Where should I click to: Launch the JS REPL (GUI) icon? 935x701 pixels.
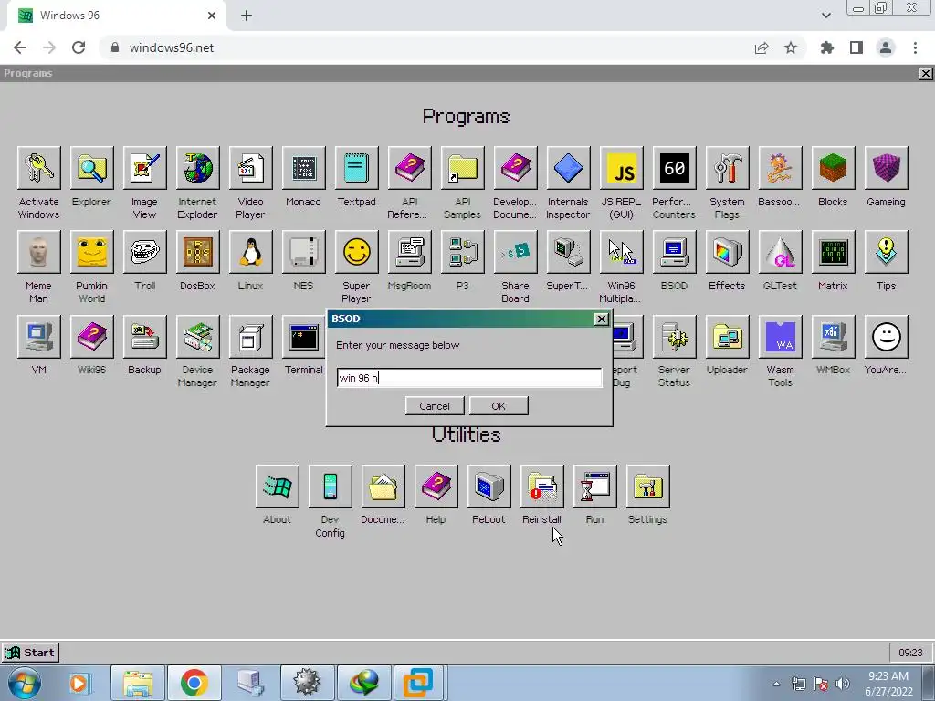coord(621,168)
